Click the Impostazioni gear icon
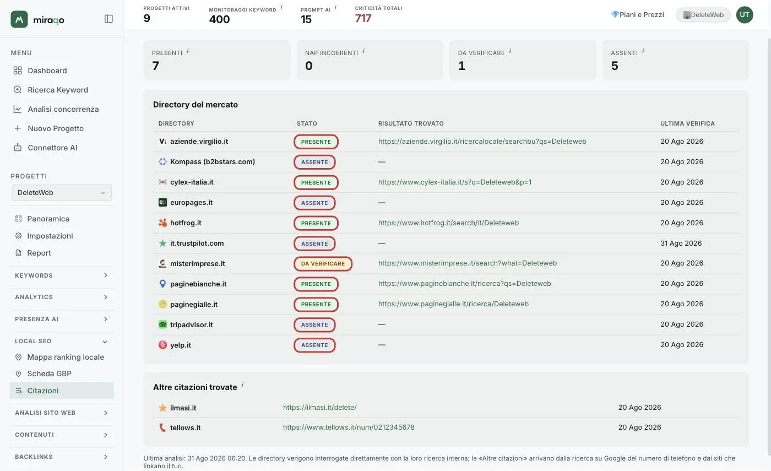Image resolution: width=771 pixels, height=471 pixels. tap(18, 236)
